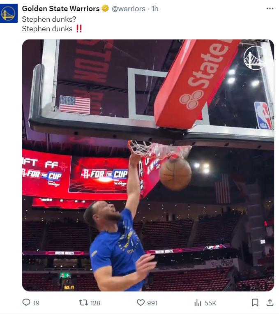Open the three-dot more options menu

pos(270,9)
